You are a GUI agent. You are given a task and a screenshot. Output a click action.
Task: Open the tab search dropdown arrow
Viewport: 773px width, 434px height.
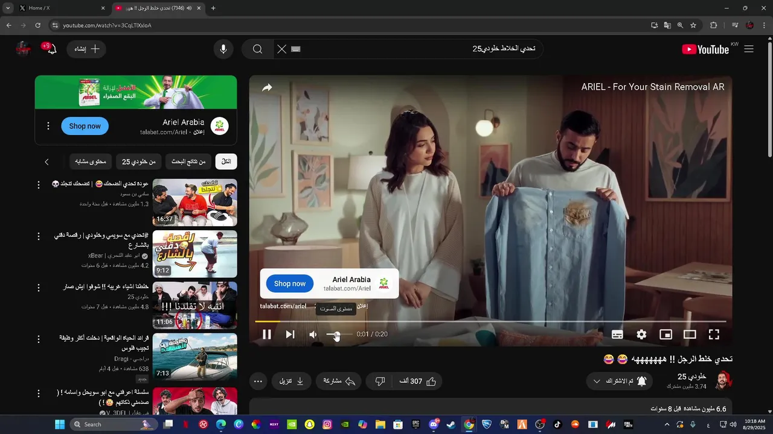[8, 8]
